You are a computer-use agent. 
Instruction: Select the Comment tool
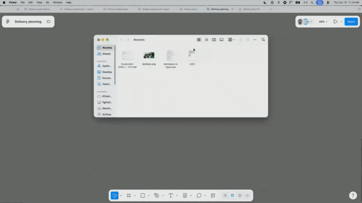pyautogui.click(x=199, y=196)
